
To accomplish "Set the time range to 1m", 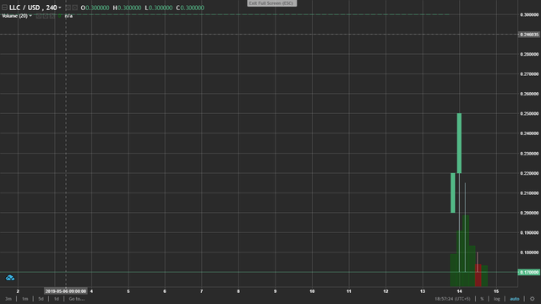I will coord(25,299).
